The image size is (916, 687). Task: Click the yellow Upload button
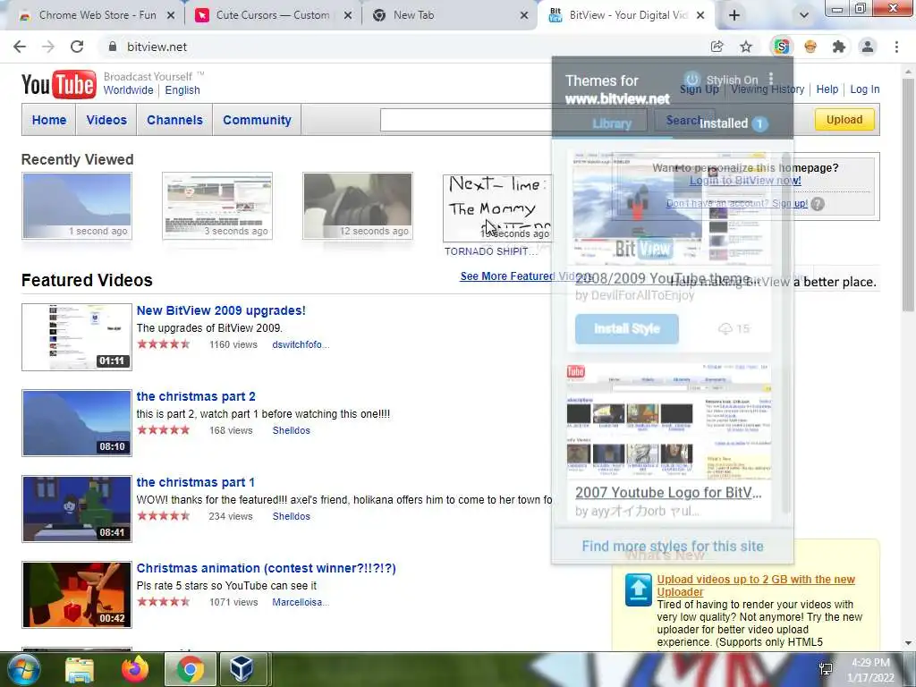click(x=844, y=119)
